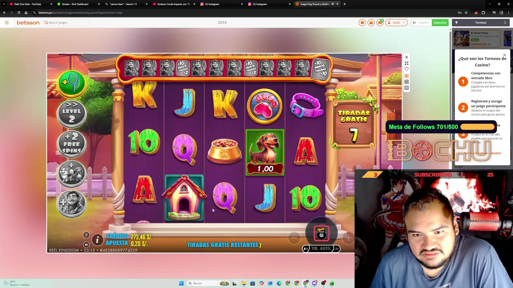
Task: Decrease the bet with minus button
Action: 294,238
